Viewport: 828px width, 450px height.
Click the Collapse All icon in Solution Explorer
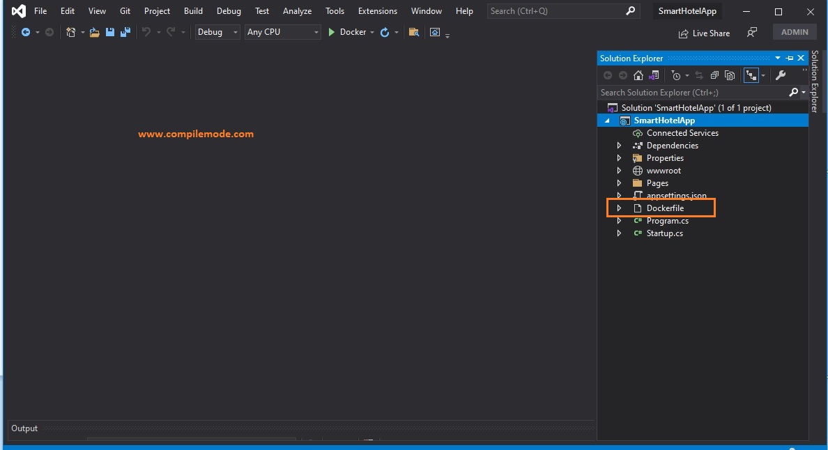pyautogui.click(x=714, y=75)
